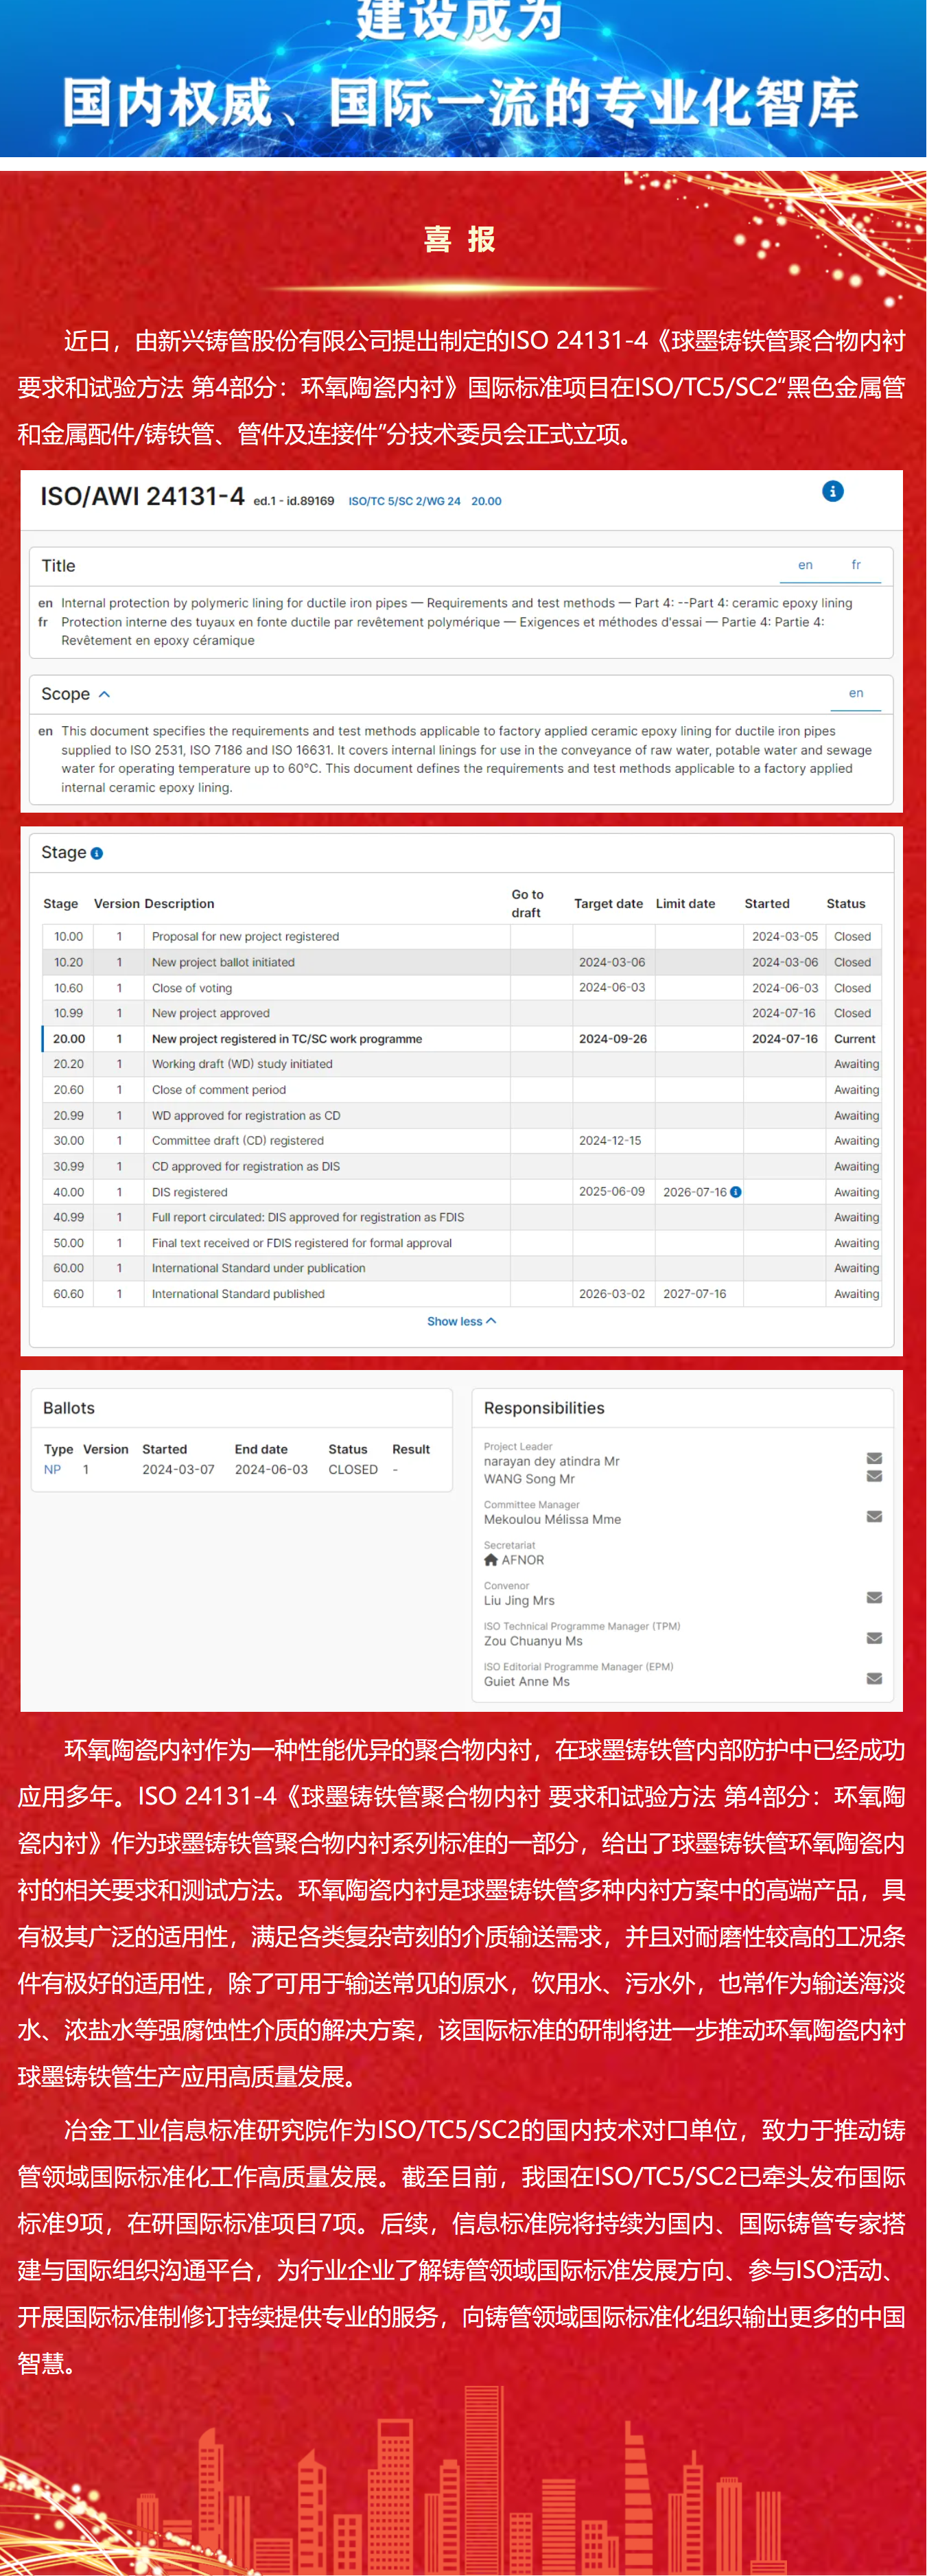Email EPM Guiet Anne using envelope icon
The width and height of the screenshot is (927, 2576).
coord(874,1679)
